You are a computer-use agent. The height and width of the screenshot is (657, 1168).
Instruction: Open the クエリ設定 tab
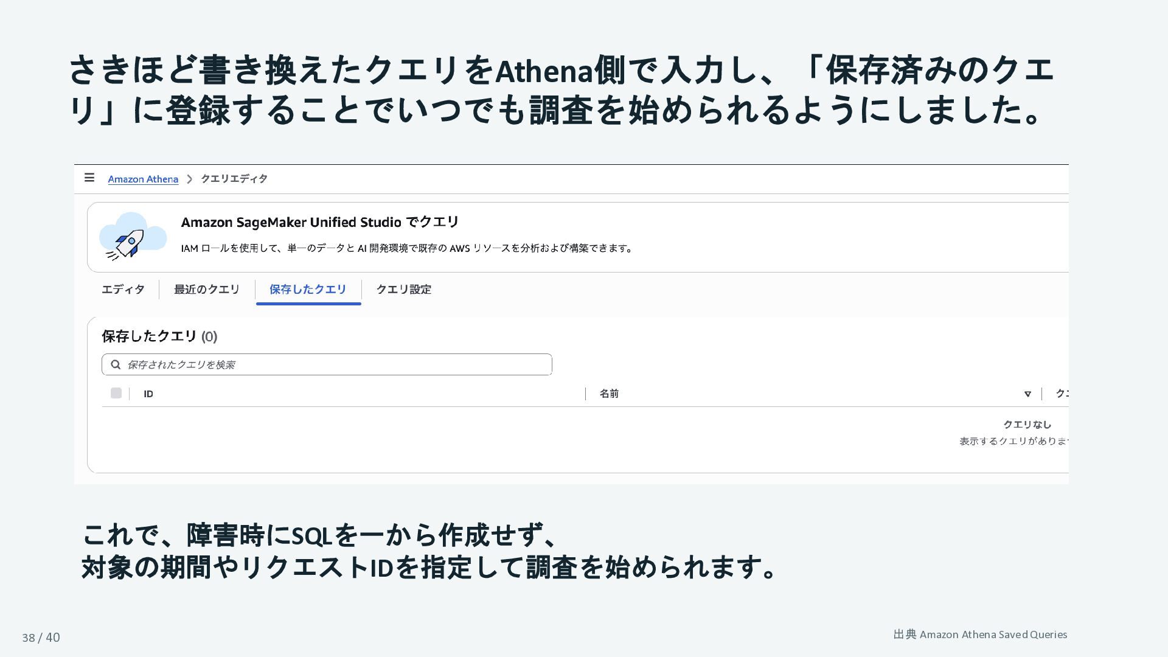pyautogui.click(x=404, y=290)
